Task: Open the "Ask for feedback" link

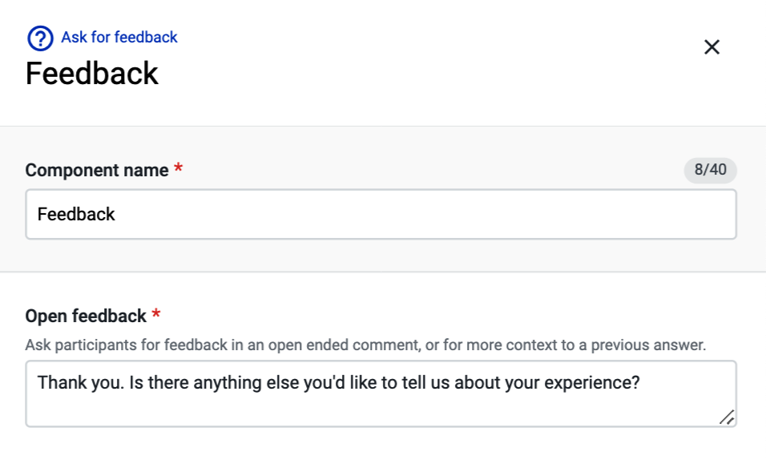Action: pos(119,37)
